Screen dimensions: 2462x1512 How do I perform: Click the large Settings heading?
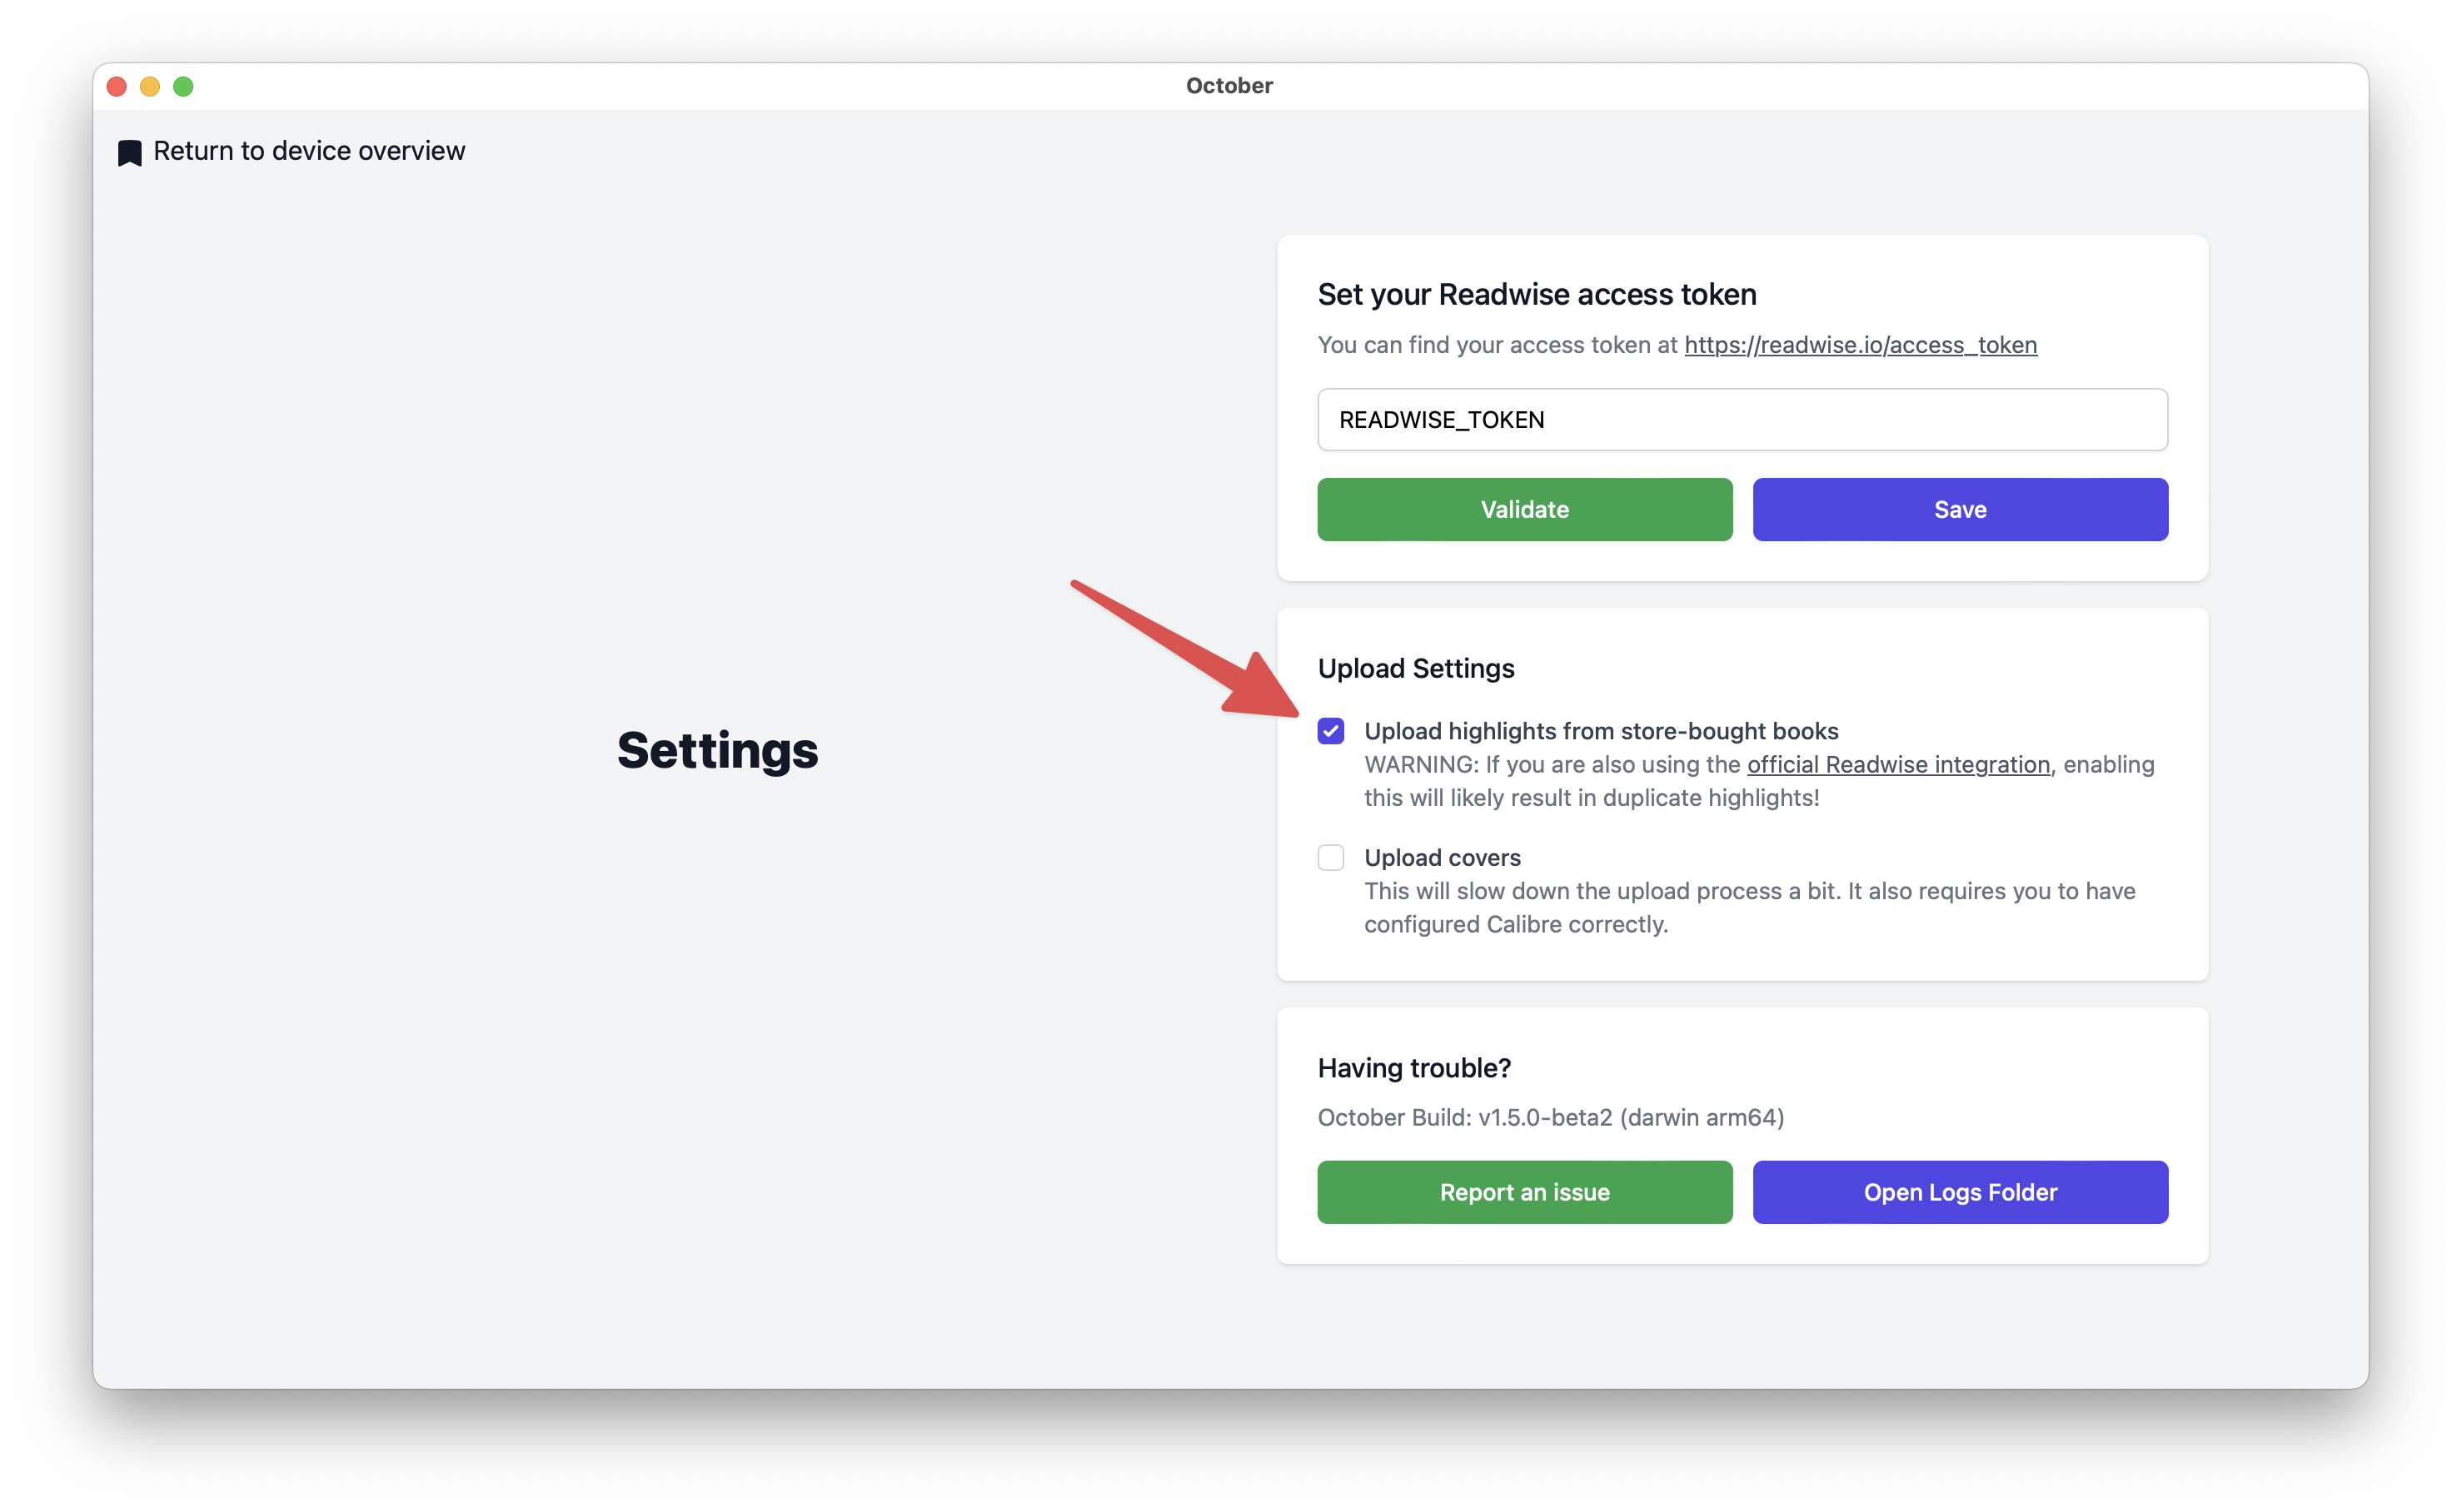pos(717,750)
